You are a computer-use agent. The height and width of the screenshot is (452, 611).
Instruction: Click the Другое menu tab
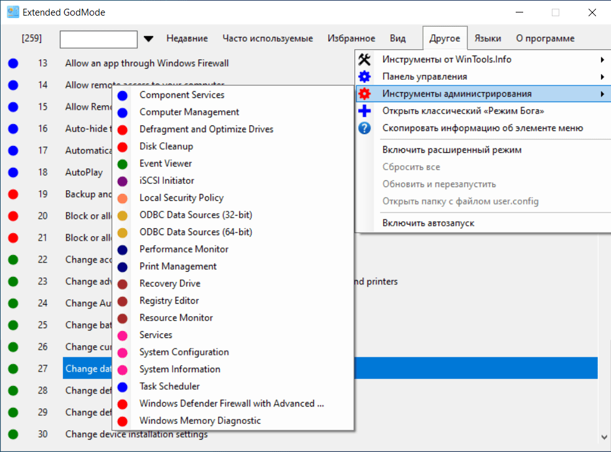pos(445,38)
